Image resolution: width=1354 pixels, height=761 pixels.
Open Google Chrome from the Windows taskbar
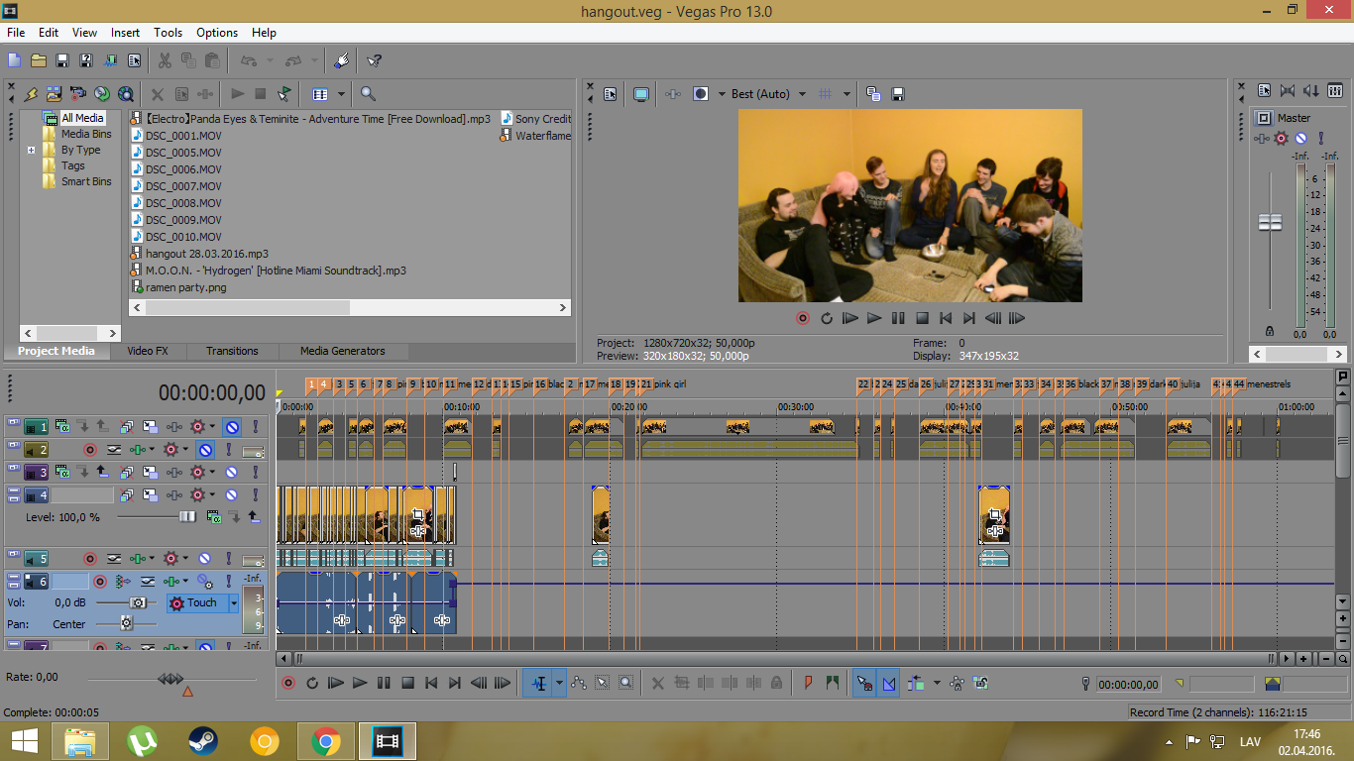(x=326, y=741)
